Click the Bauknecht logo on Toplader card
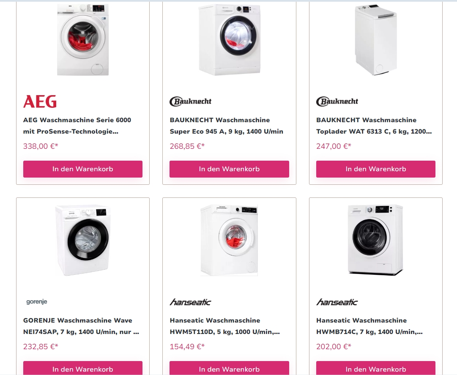Viewport: 457px width, 375px height. pos(337,101)
